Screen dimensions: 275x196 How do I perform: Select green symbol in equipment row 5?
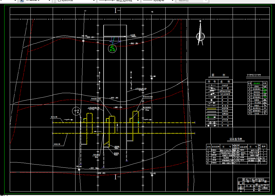[x=265, y=97]
